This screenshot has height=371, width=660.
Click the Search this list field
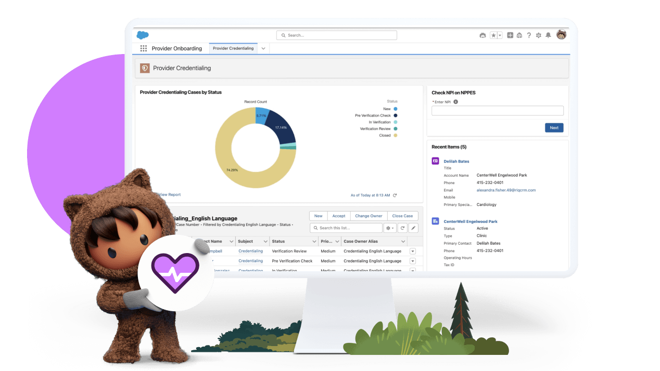[346, 228]
